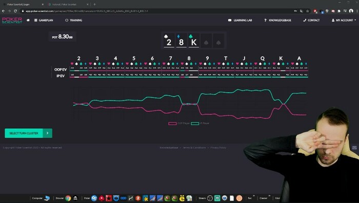Open Privacy Policy footer link
The image size is (359, 203).
[218, 148]
